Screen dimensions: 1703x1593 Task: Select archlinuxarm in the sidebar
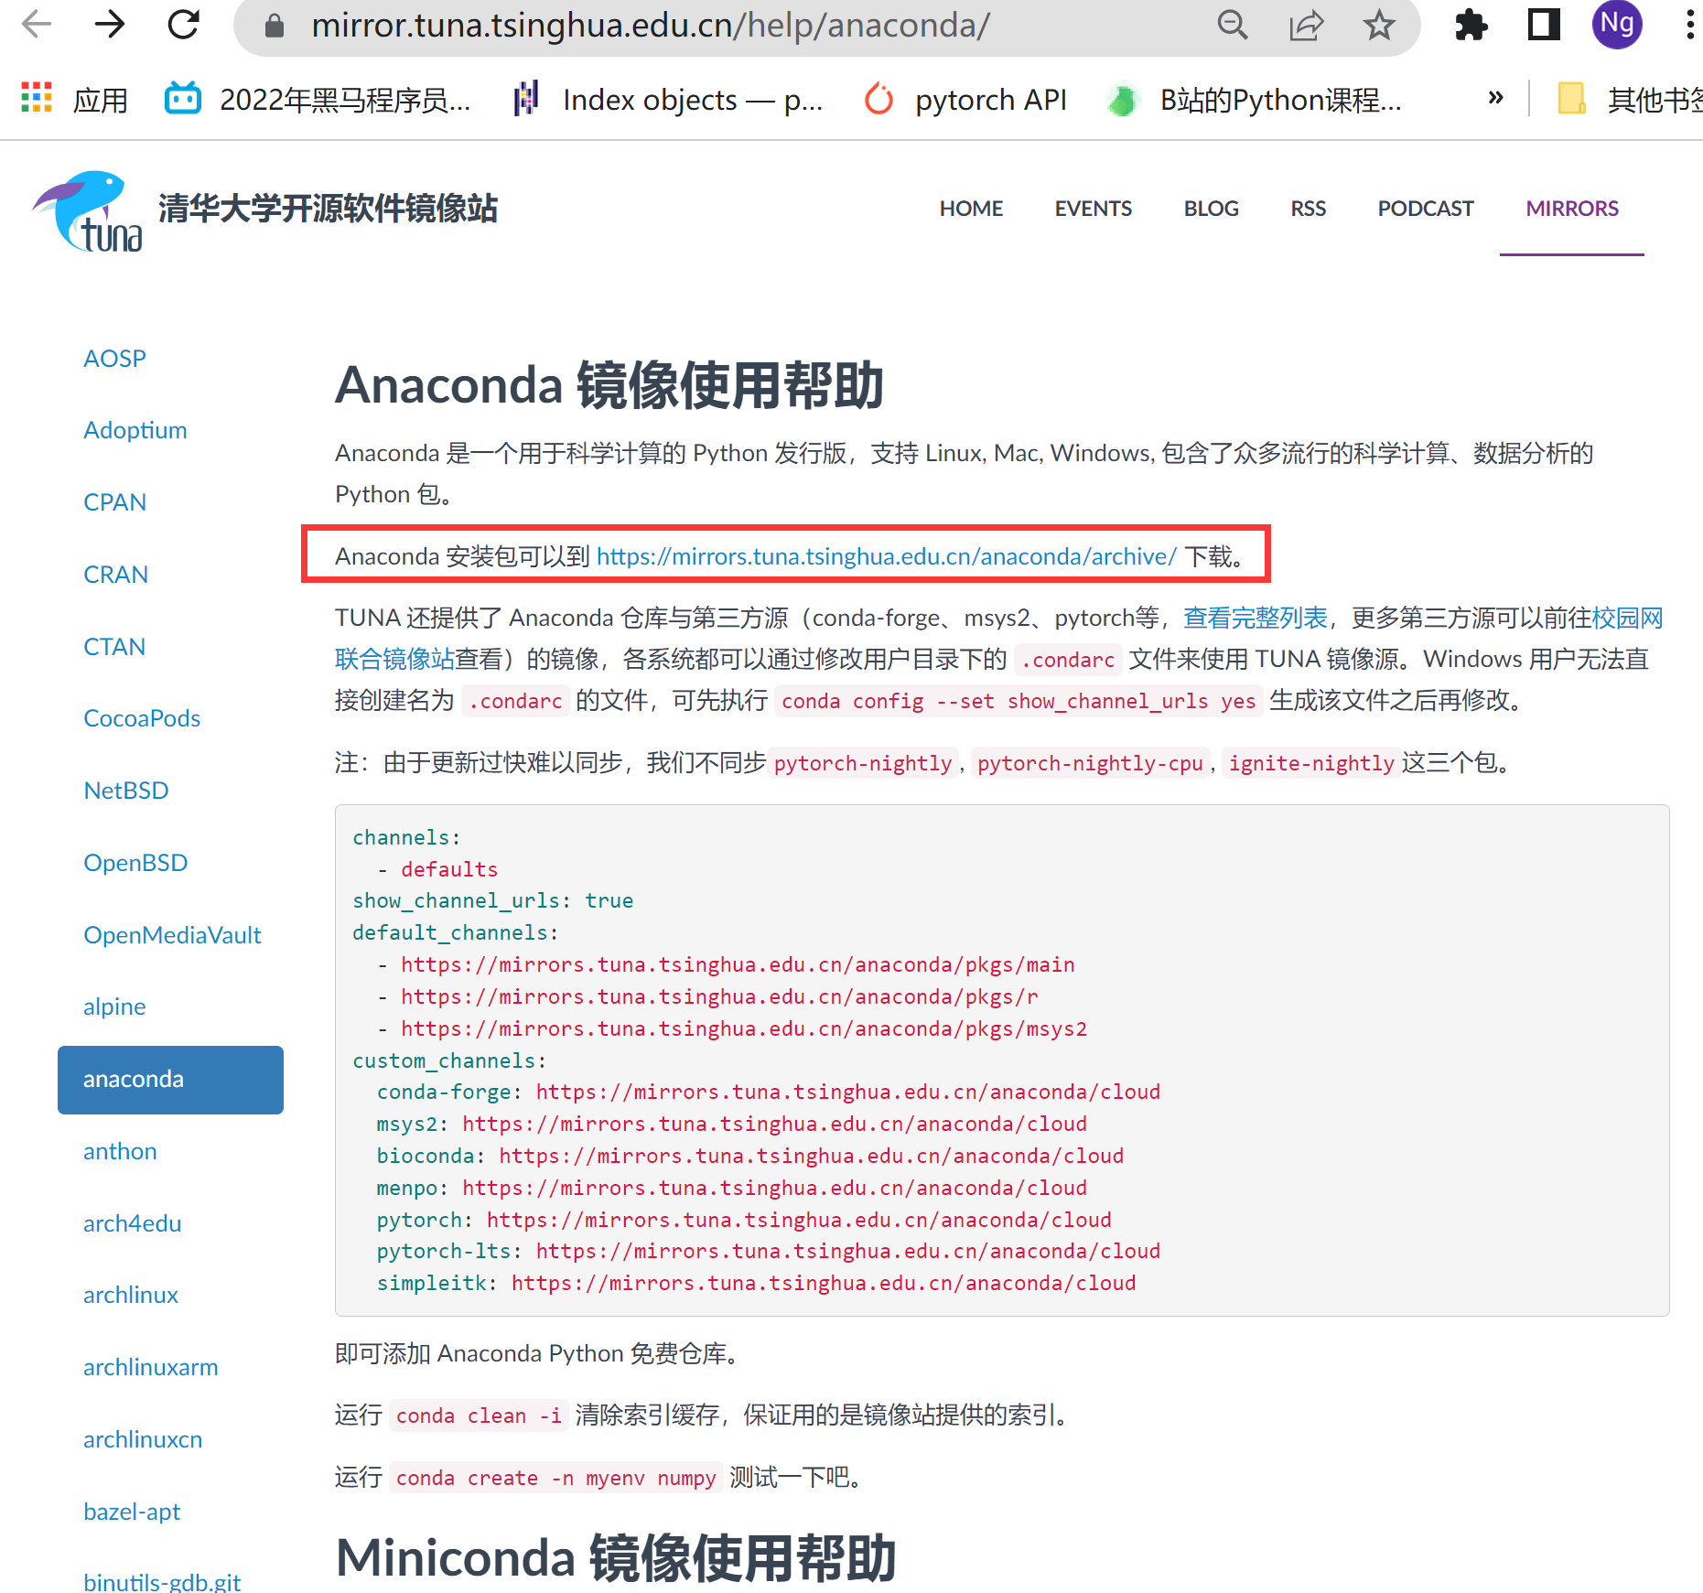tap(151, 1367)
